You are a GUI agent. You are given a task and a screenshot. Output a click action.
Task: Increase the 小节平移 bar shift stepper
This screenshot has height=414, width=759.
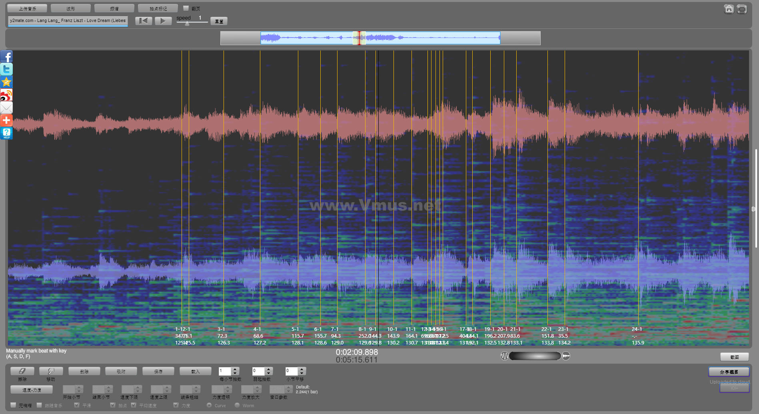(302, 369)
